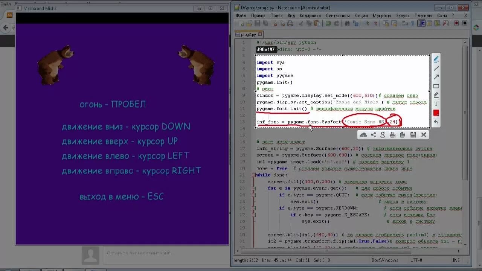This screenshot has width=482, height=271.
Task: Click Zoom In icon in Notepad++ toolbar
Action: pyautogui.click(x=366, y=23)
